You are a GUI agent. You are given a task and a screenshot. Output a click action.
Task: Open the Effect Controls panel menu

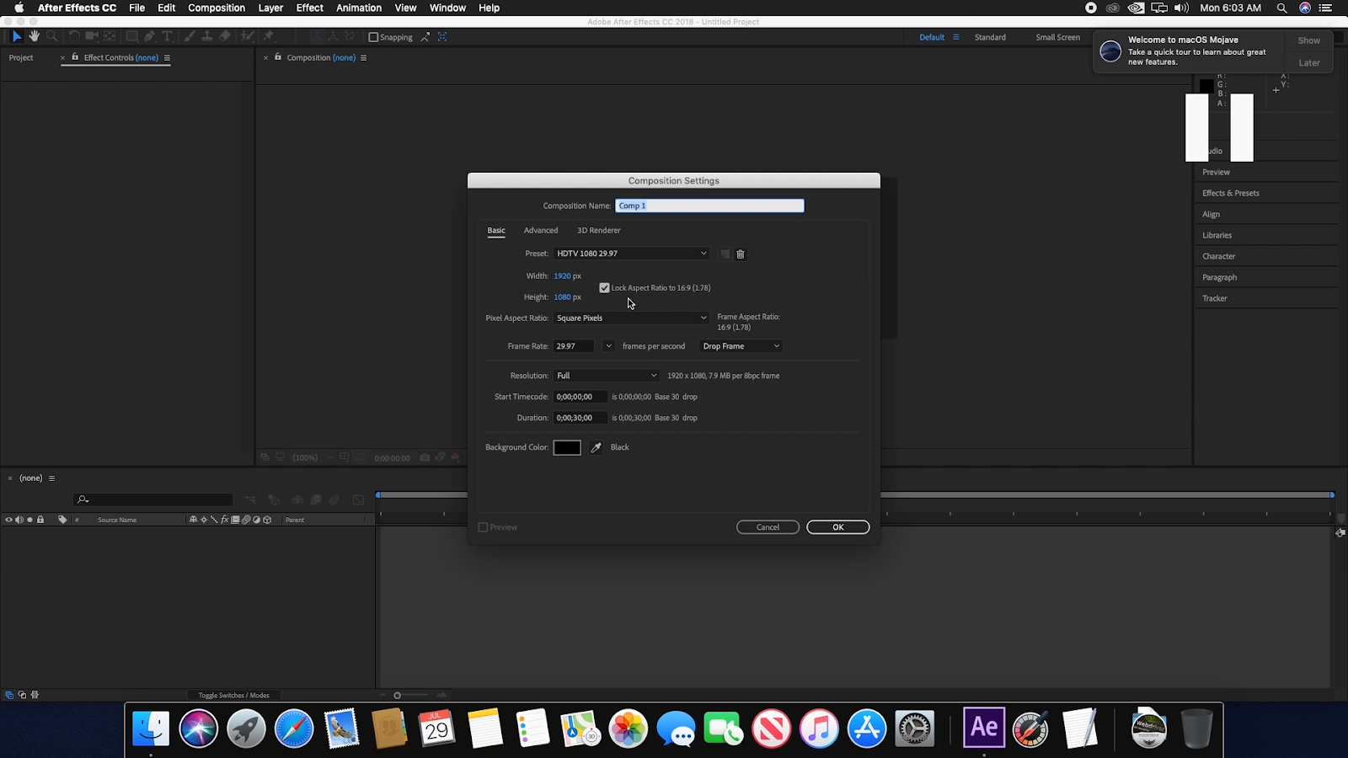pos(167,58)
